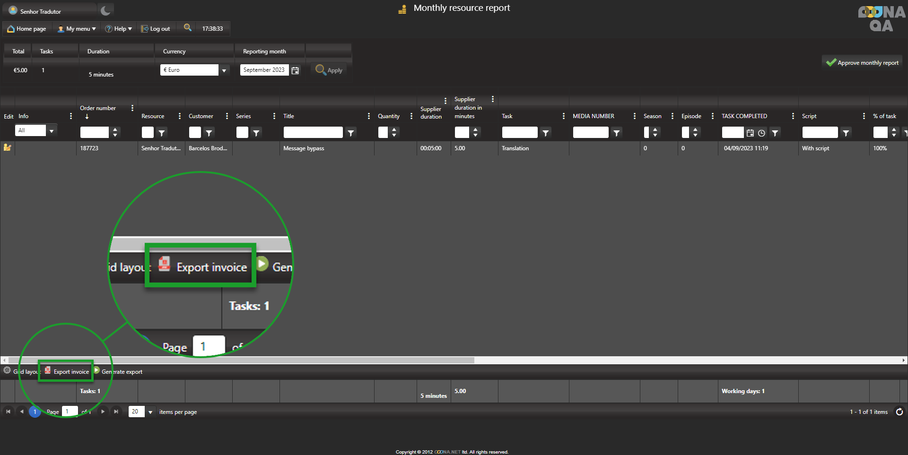Image resolution: width=908 pixels, height=455 pixels.
Task: Click the Title filter text field
Action: (313, 133)
